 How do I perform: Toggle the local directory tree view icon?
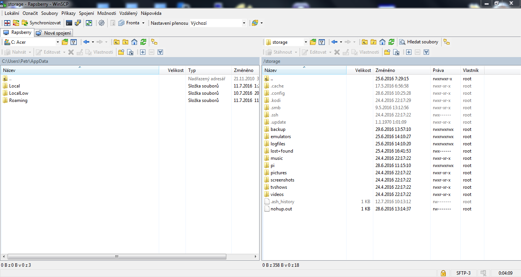pos(154,42)
